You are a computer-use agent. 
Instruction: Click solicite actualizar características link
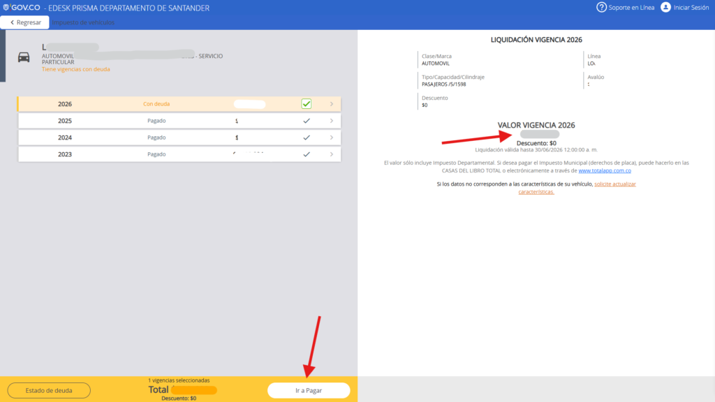(x=614, y=184)
